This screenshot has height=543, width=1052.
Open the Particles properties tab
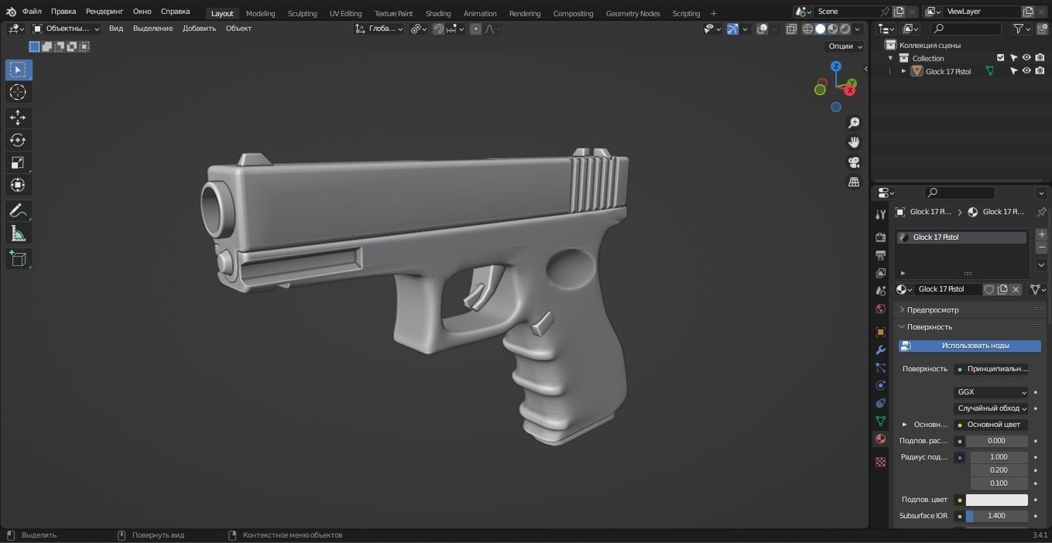coord(880,367)
